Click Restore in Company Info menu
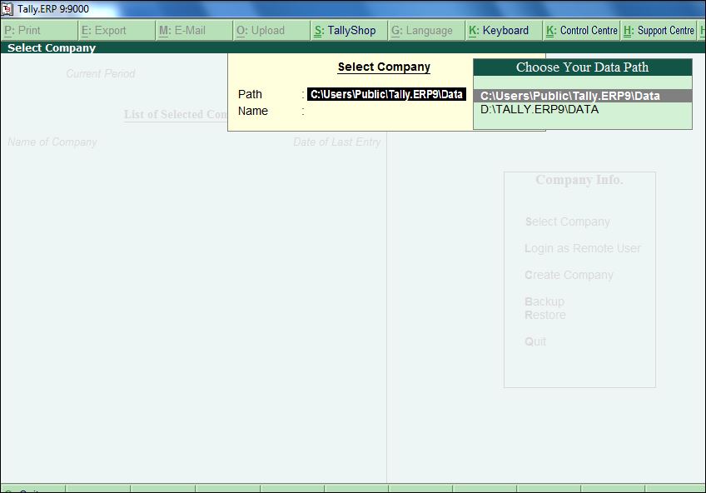 pos(544,315)
